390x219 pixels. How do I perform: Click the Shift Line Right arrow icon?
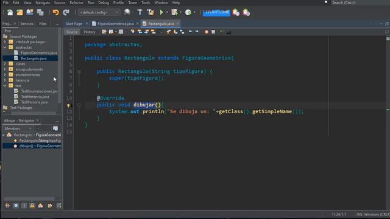[x=197, y=32]
